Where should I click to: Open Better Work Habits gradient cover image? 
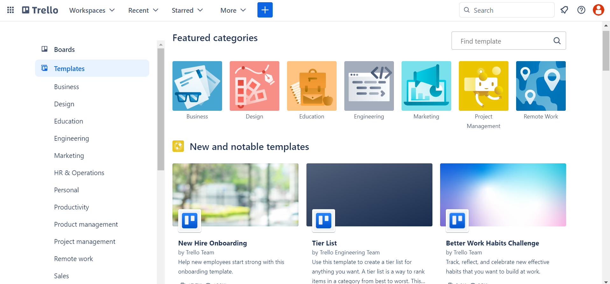click(503, 195)
